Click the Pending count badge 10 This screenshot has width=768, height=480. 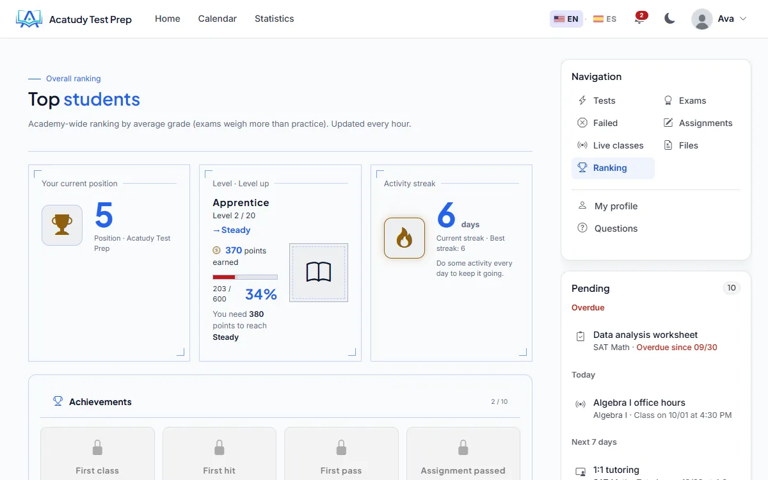click(x=732, y=288)
